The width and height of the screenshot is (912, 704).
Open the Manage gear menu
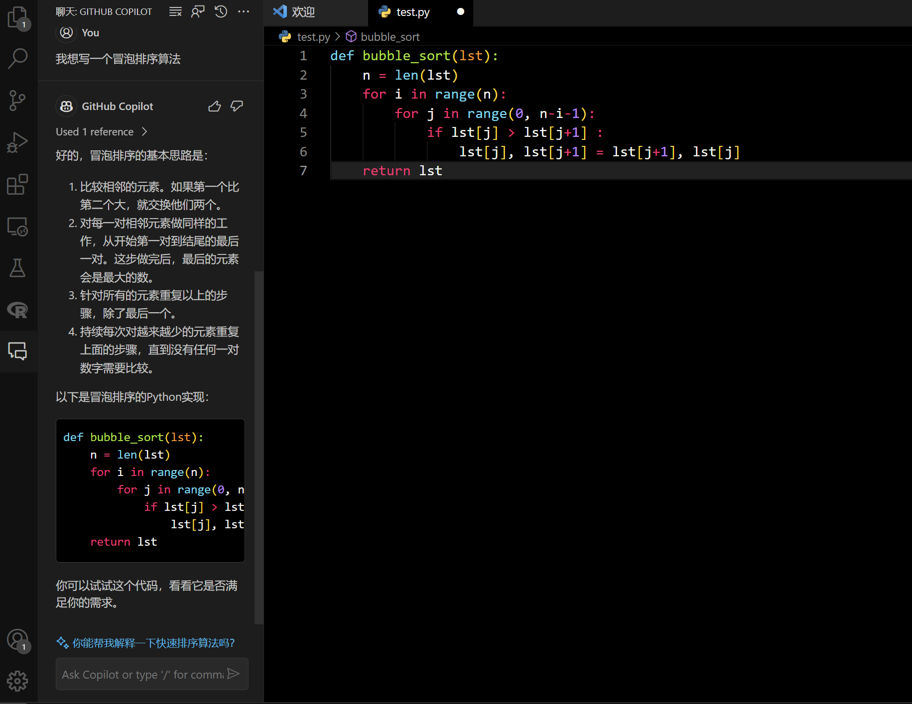18,681
